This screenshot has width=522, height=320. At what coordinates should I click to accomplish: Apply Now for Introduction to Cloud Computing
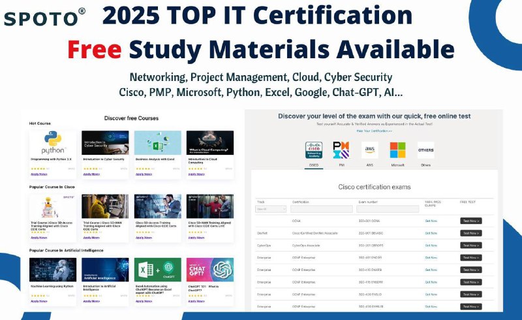pyautogui.click(x=196, y=174)
